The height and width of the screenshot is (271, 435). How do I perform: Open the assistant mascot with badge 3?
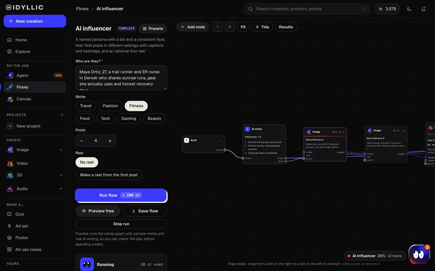419,255
